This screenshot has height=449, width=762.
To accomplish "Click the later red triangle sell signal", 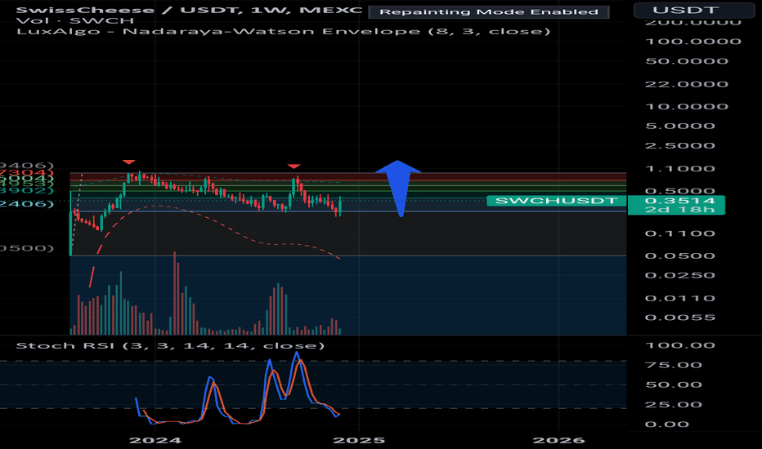I will tap(294, 167).
